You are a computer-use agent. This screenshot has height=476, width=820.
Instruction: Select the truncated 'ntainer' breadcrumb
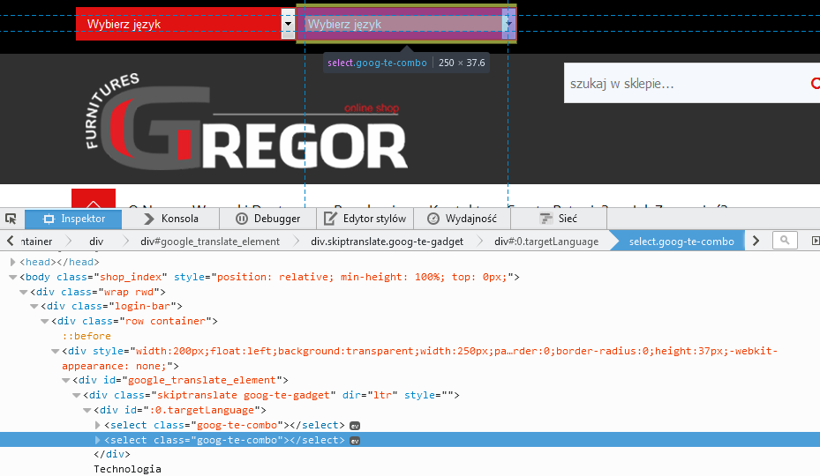click(x=36, y=242)
